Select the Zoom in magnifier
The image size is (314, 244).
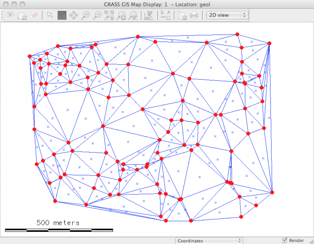point(85,15)
